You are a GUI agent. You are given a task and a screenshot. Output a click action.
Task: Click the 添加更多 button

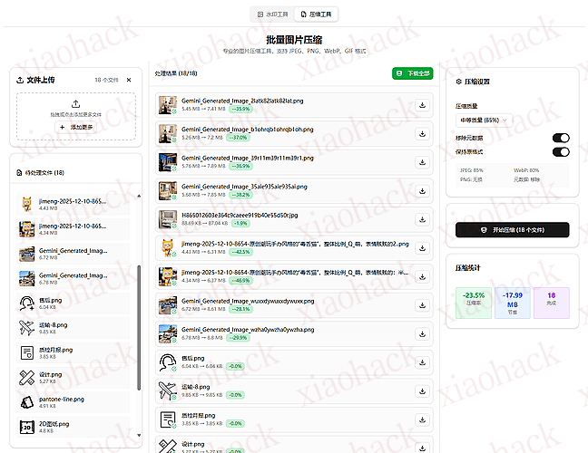[75, 129]
